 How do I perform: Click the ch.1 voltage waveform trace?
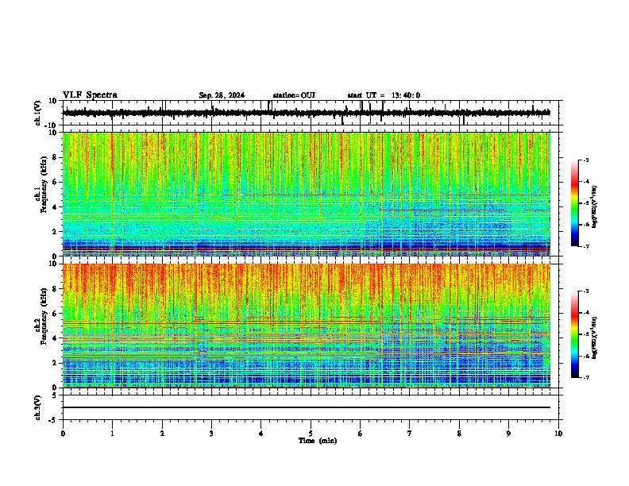point(306,113)
